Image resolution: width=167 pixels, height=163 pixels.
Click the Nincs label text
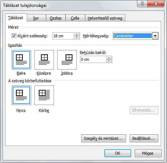(21, 110)
